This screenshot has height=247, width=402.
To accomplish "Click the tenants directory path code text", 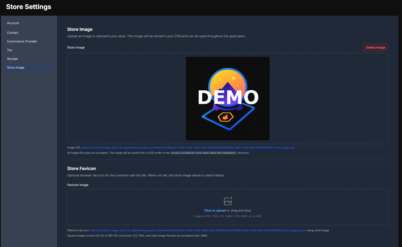I will coord(204,153).
